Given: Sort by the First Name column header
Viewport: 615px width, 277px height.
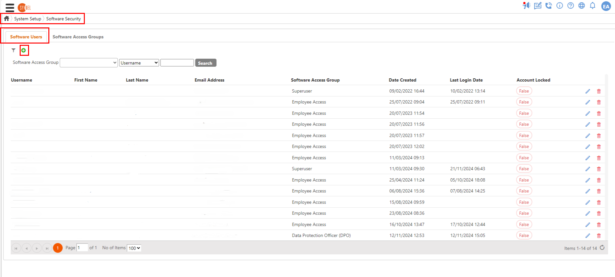Looking at the screenshot, I should pos(86,80).
